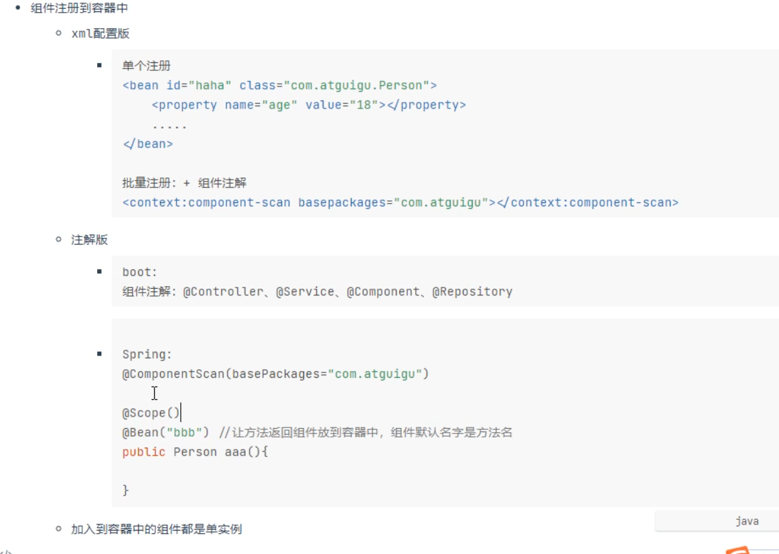Click the @ComponentScan basePackages line
The height and width of the screenshot is (554, 779).
(x=276, y=374)
